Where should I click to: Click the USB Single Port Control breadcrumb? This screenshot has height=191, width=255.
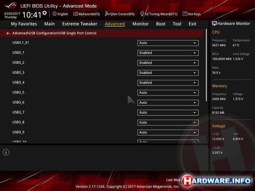click(78, 33)
